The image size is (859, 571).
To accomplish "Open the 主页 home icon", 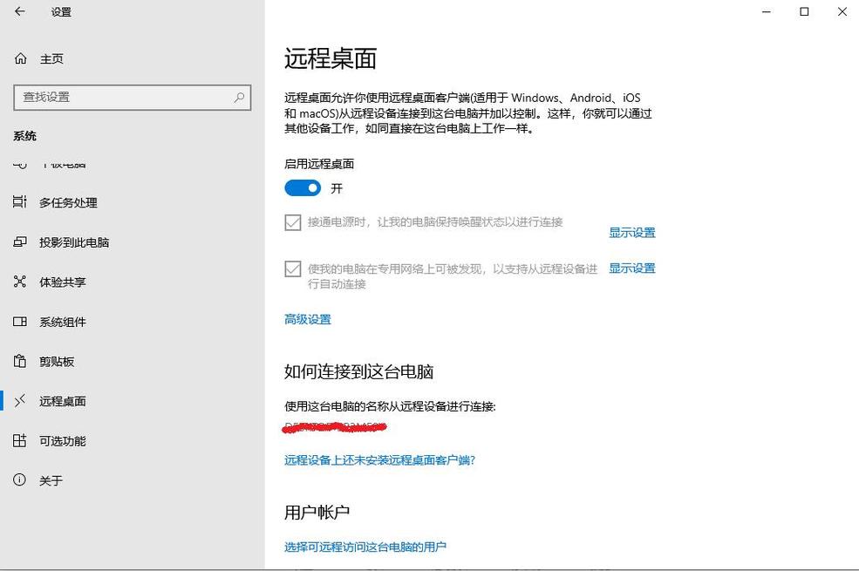I will coord(20,58).
